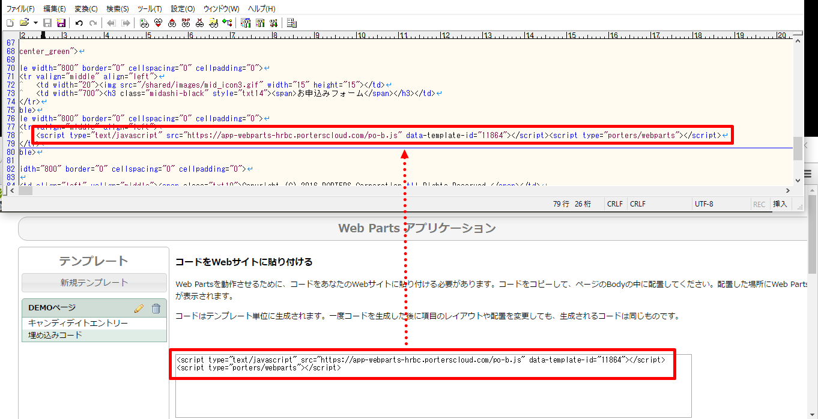Image resolution: width=818 pixels, height=419 pixels.
Task: Click the Web Parts アプリケーション heading
Action: click(417, 228)
